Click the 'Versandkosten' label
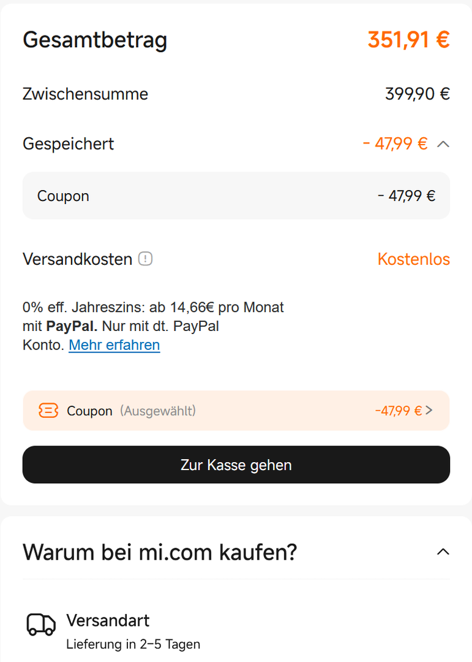The width and height of the screenshot is (472, 662). coord(77,259)
